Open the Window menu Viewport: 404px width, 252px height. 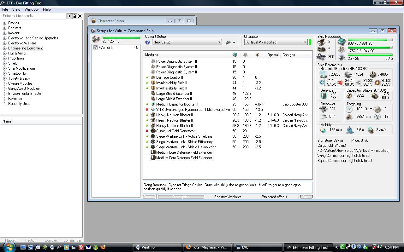(x=32, y=9)
